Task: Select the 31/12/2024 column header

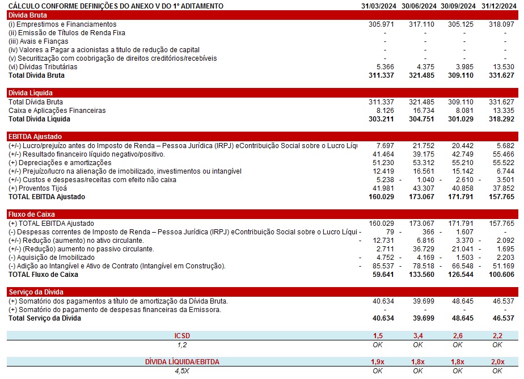Action: pyautogui.click(x=499, y=6)
